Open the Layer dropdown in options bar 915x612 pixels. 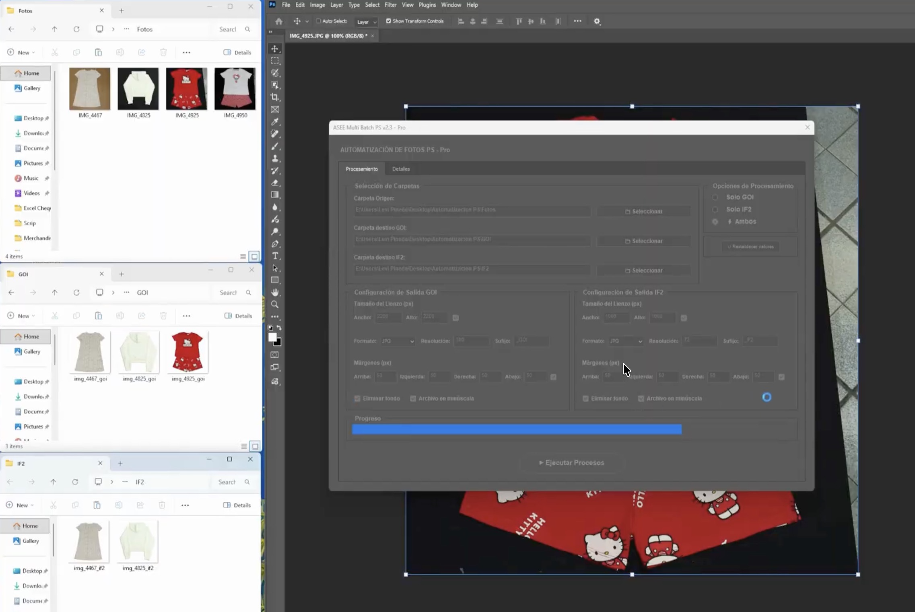point(366,22)
